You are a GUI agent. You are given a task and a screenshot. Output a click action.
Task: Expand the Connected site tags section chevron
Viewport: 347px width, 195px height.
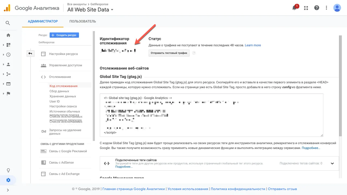[x=332, y=163]
